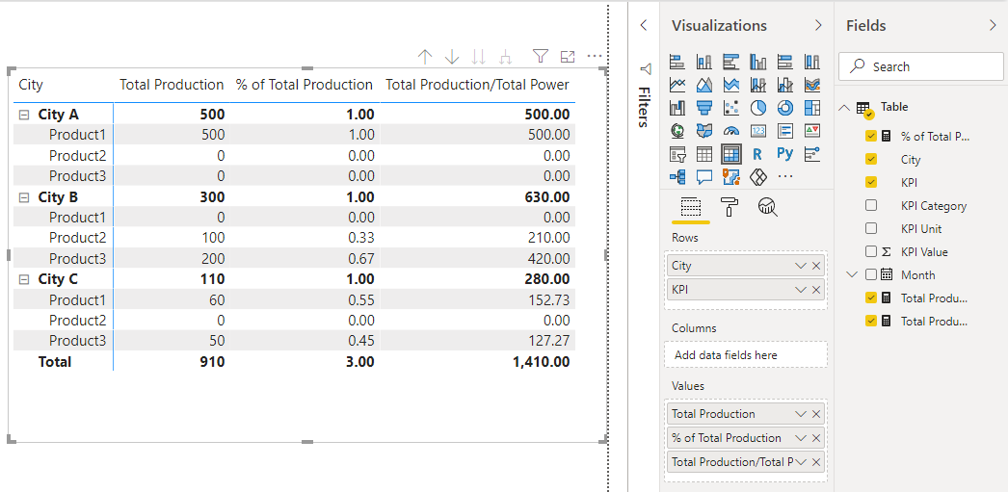This screenshot has width=1008, height=492.
Task: Select the decomposition tree visual
Action: tap(677, 176)
